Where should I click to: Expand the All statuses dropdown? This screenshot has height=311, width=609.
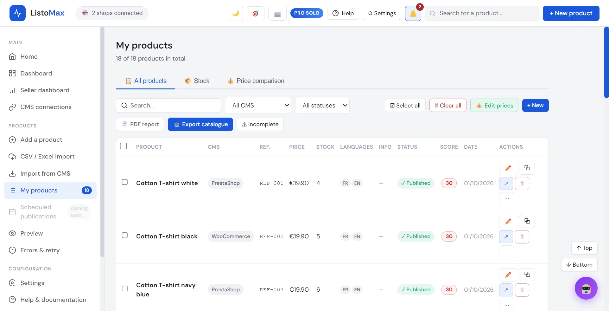pos(322,106)
